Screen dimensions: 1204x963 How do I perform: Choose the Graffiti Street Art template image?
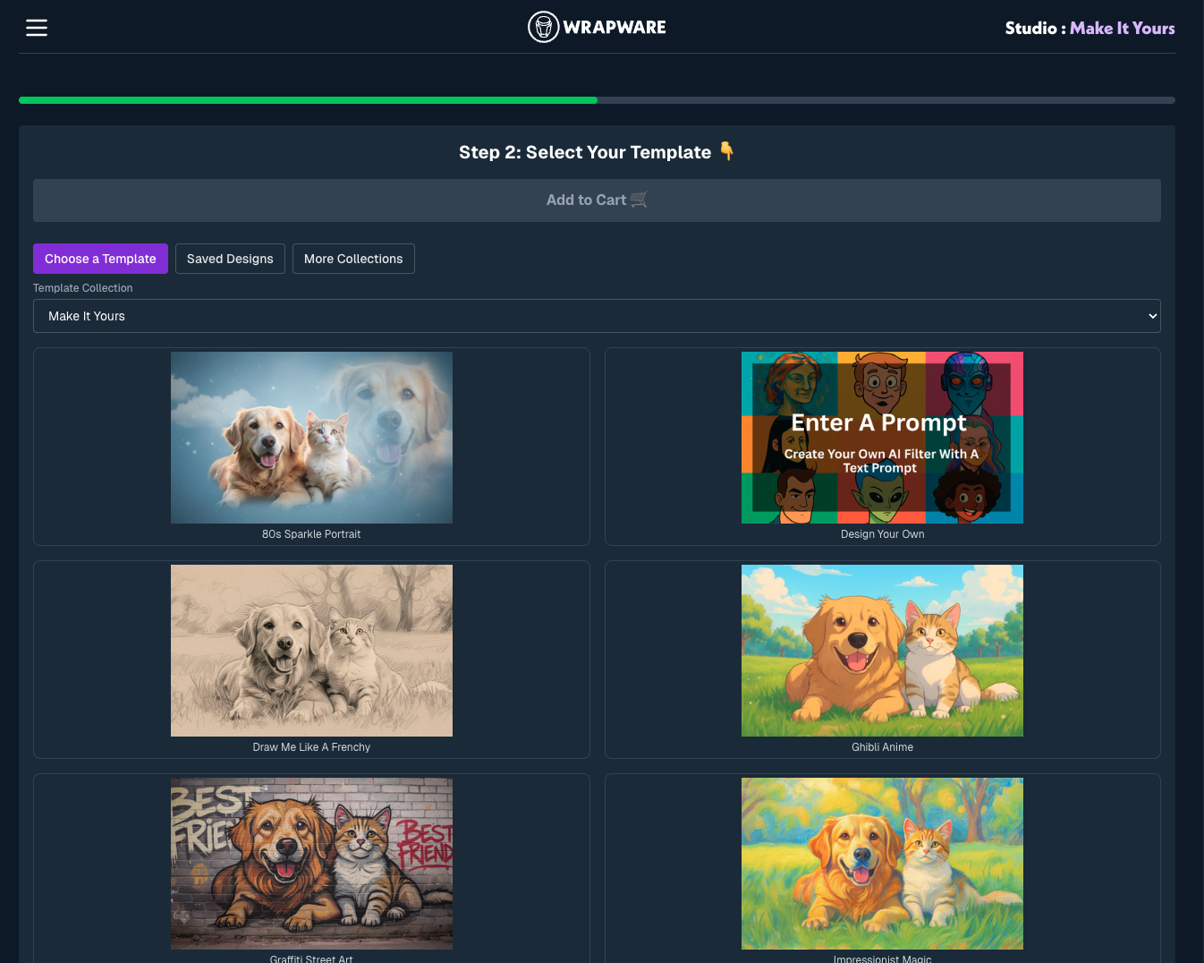coord(311,864)
